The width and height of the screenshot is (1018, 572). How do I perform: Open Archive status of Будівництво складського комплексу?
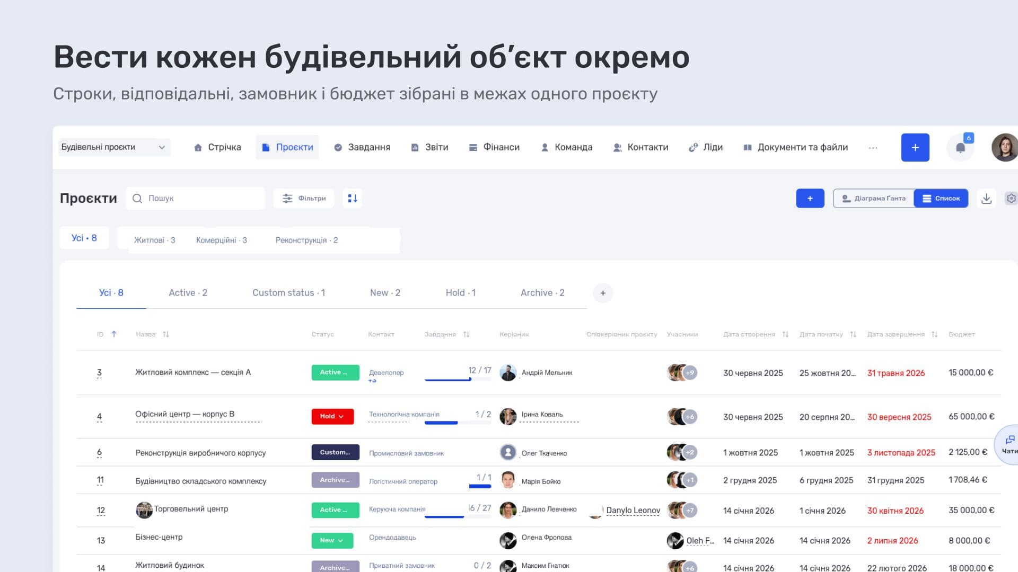pyautogui.click(x=335, y=480)
